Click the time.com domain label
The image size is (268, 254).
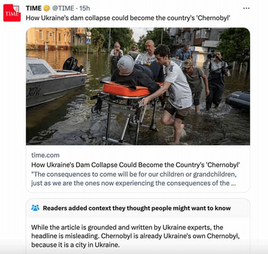click(x=45, y=155)
